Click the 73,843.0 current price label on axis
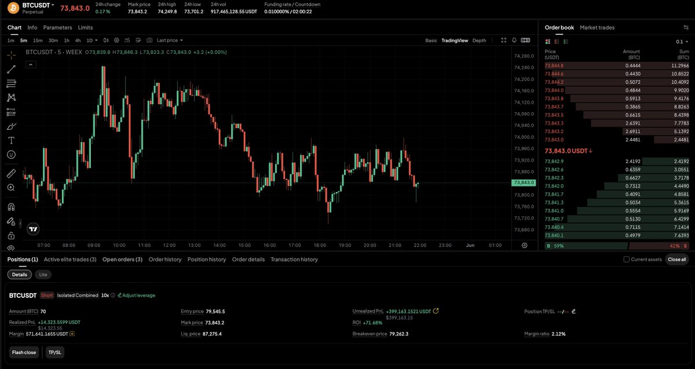Image resolution: width=695 pixels, height=369 pixels. click(524, 183)
